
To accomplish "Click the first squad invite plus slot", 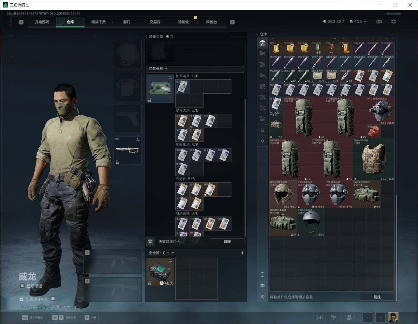I will [368, 317].
